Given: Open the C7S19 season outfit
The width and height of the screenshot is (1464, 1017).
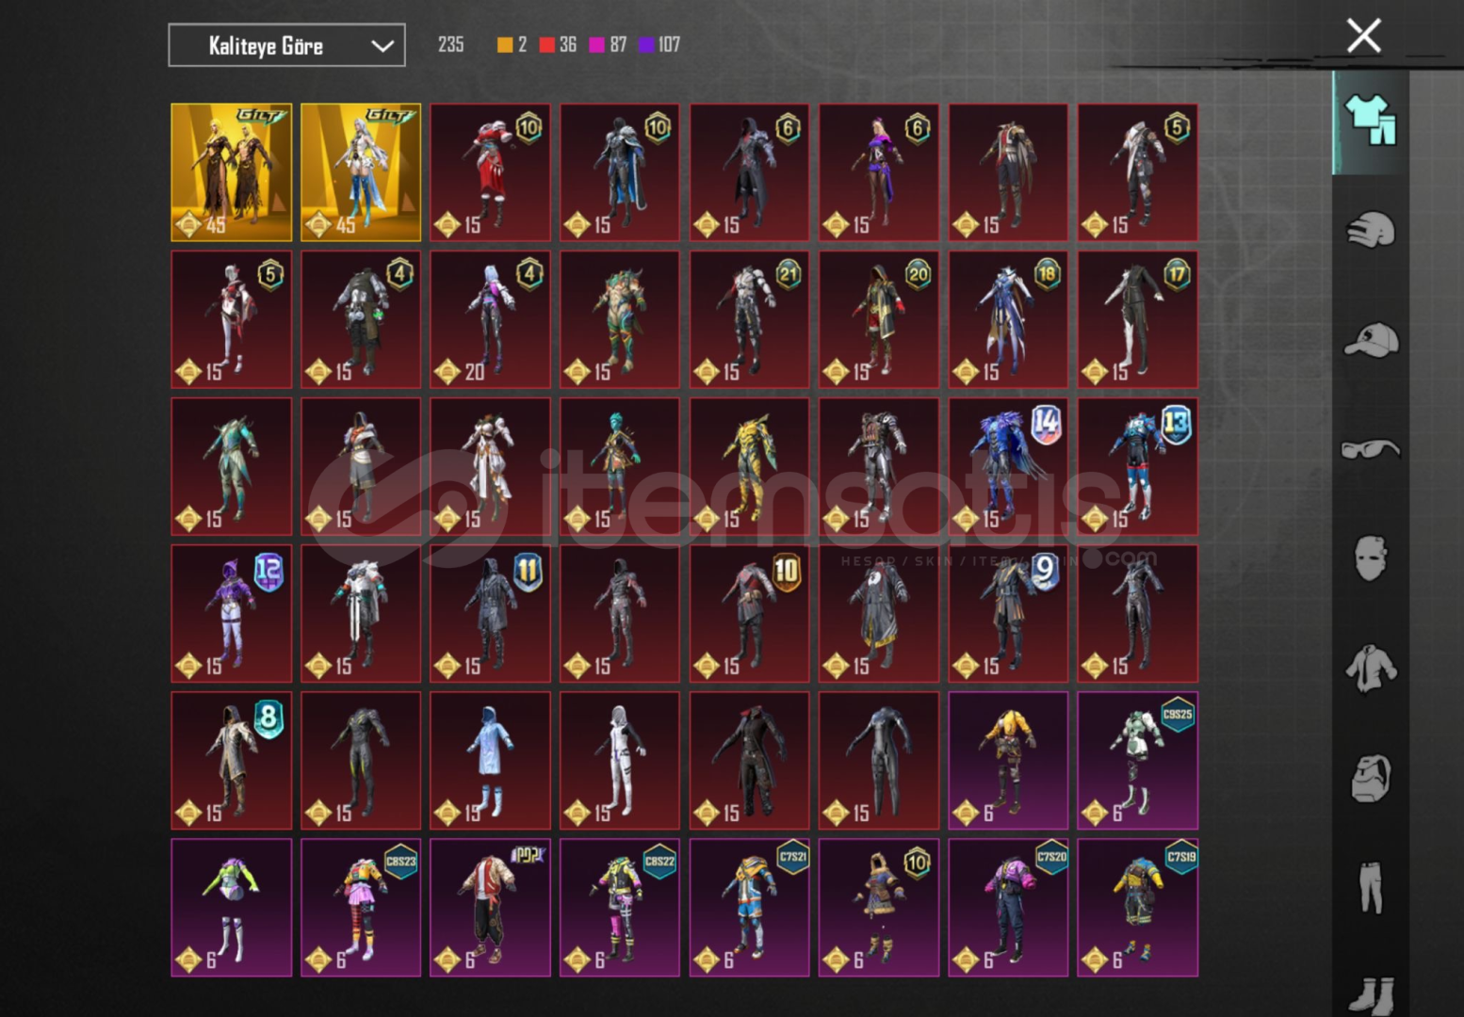Looking at the screenshot, I should click(x=1138, y=907).
